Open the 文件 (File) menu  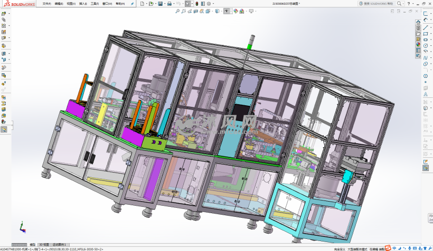(x=48, y=4)
